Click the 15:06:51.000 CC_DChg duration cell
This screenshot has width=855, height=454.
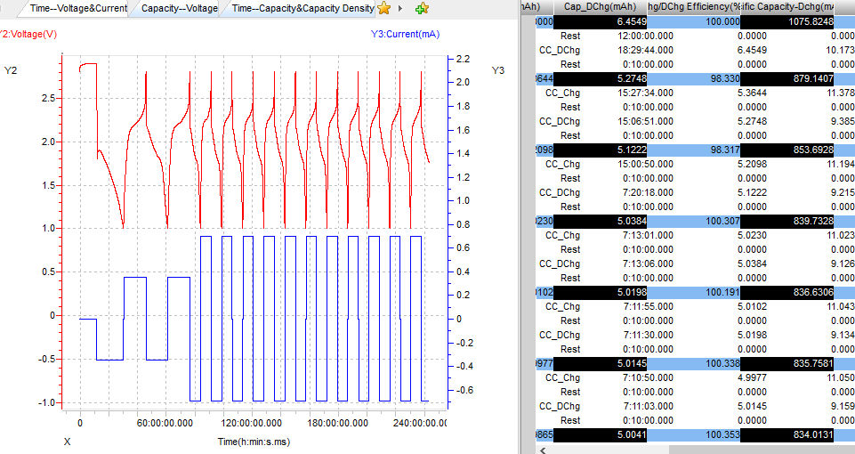point(645,121)
